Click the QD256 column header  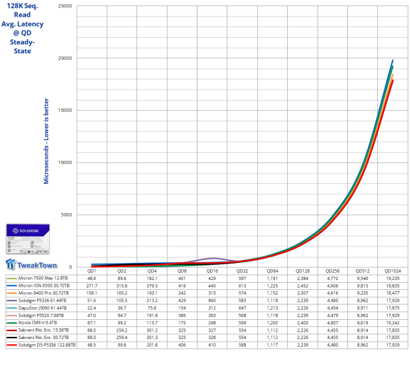[333, 271]
